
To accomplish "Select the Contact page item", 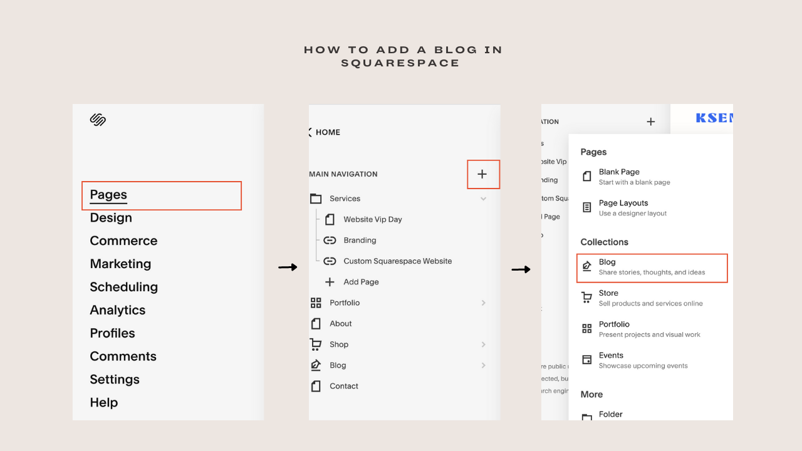I will 343,386.
